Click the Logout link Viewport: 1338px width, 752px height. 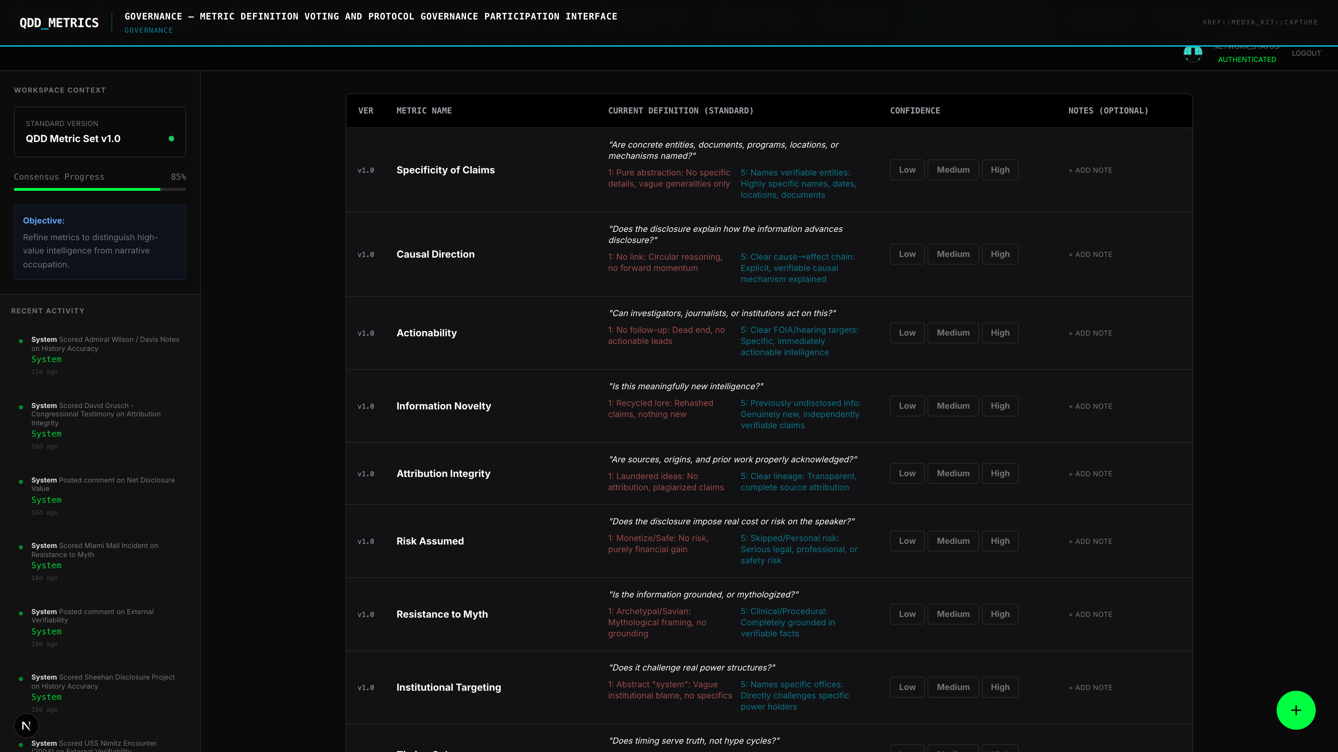(x=1306, y=54)
